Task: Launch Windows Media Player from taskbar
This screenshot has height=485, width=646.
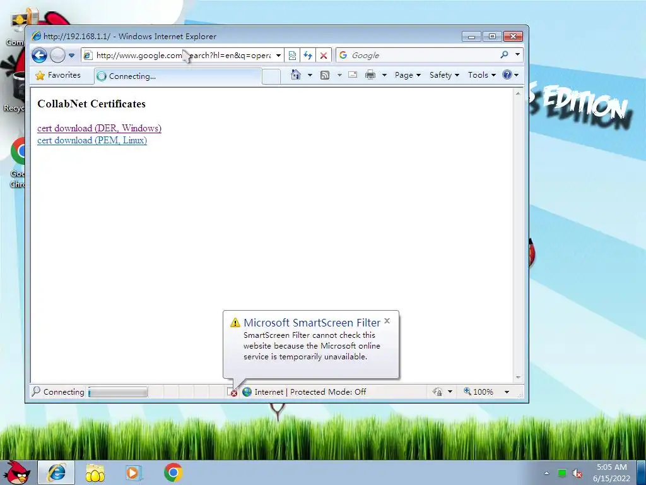Action: point(133,472)
